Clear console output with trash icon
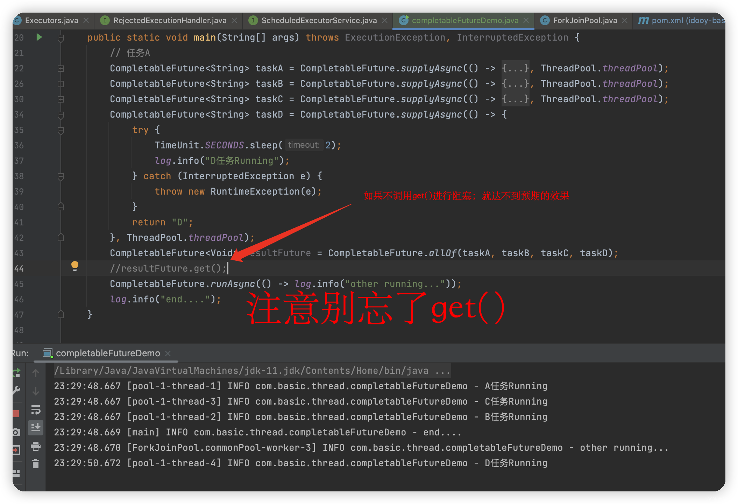Screen dimensions: 738x504 point(36,464)
